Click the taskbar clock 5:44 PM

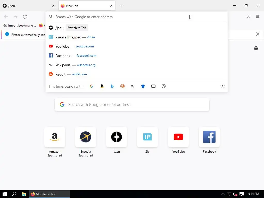254,194
